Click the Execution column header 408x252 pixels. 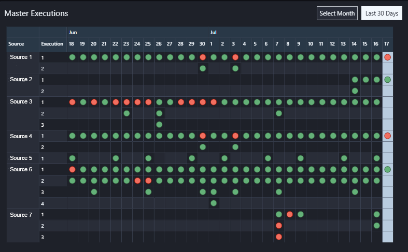point(52,44)
